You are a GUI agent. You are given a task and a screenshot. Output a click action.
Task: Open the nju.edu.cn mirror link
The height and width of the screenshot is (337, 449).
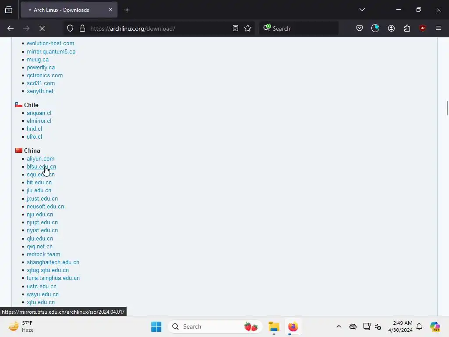pyautogui.click(x=40, y=215)
